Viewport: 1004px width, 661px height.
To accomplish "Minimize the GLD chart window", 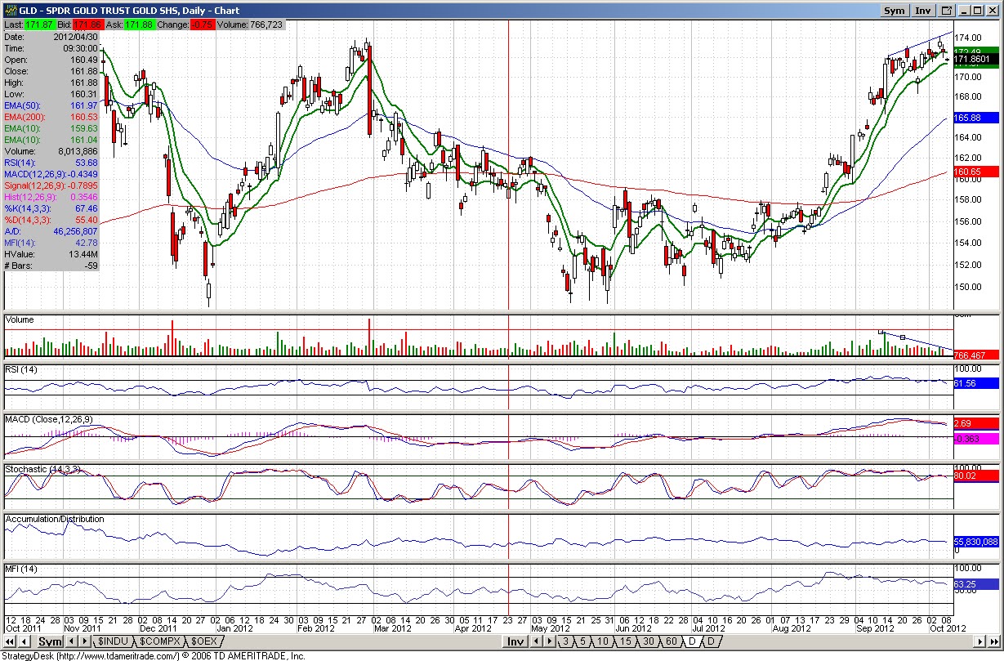I will click(x=963, y=11).
